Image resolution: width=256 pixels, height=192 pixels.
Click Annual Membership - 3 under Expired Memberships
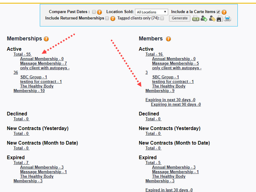tap(42, 167)
